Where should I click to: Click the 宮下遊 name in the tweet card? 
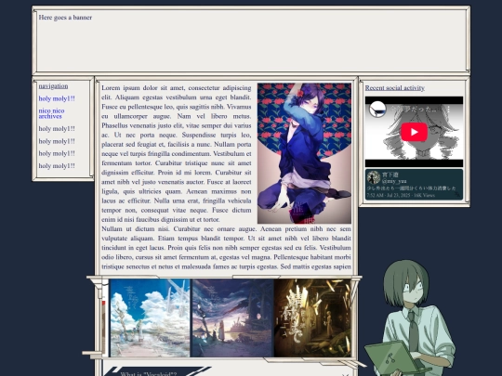click(x=390, y=175)
